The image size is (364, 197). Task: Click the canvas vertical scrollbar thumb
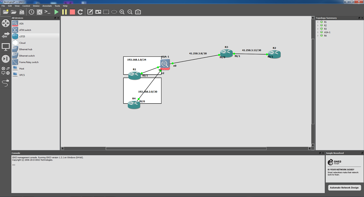pos(313,81)
